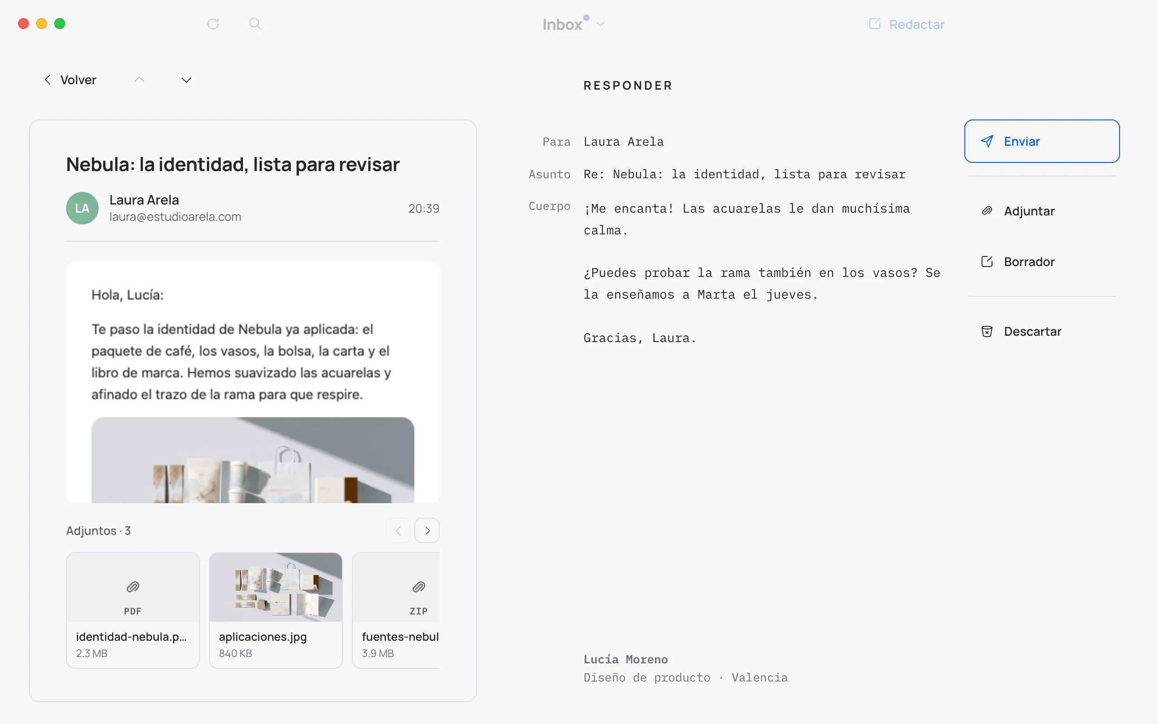Image resolution: width=1158 pixels, height=724 pixels.
Task: Click the sender name Laura Arela in header
Action: click(x=144, y=200)
